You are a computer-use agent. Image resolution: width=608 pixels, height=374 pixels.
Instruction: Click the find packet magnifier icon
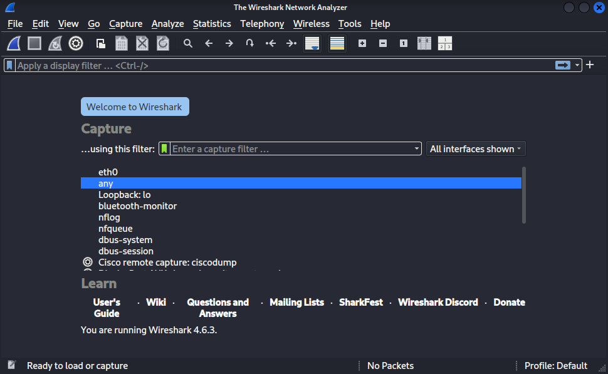pos(187,43)
